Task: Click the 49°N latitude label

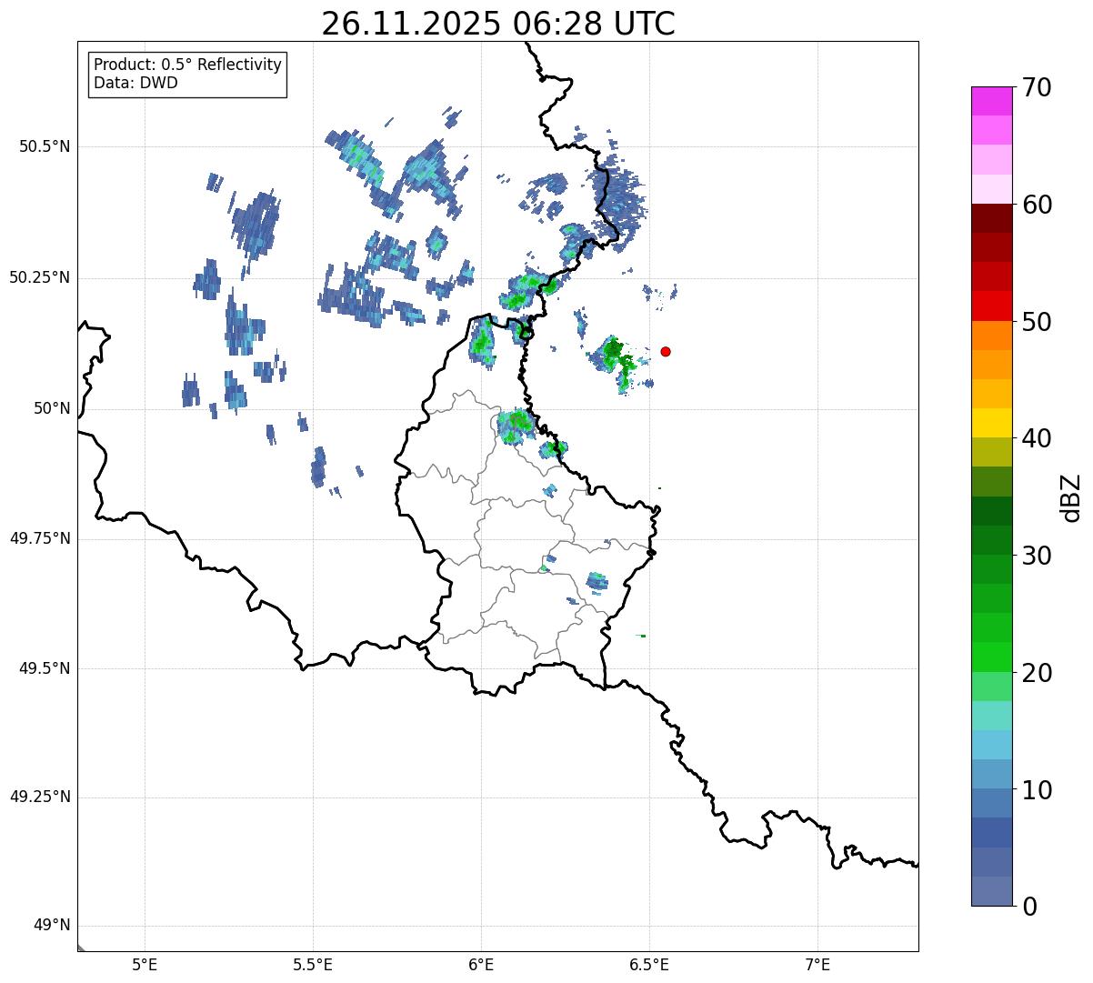Action: pos(52,926)
